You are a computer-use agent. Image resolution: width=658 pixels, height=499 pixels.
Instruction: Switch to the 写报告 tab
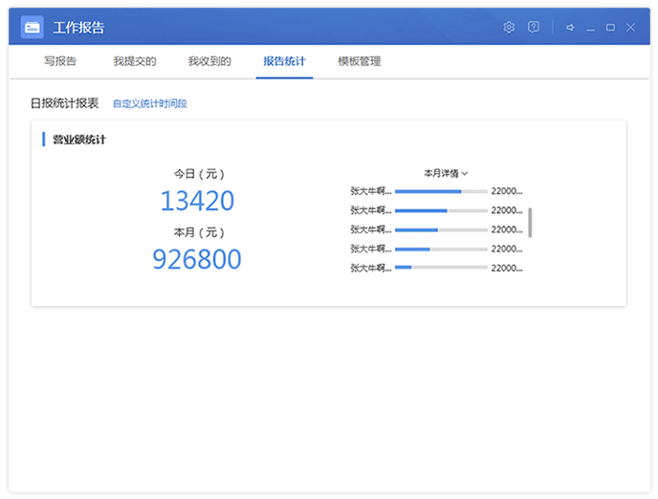[60, 61]
